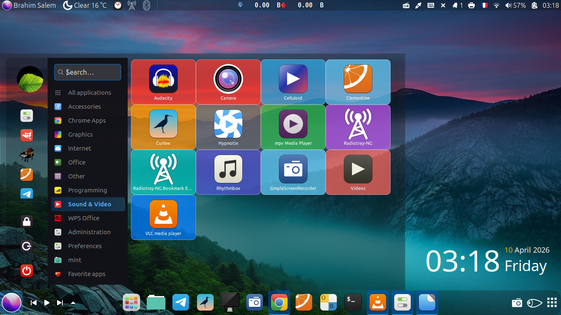Open the Accessories category
This screenshot has height=315, width=561.
click(88, 107)
